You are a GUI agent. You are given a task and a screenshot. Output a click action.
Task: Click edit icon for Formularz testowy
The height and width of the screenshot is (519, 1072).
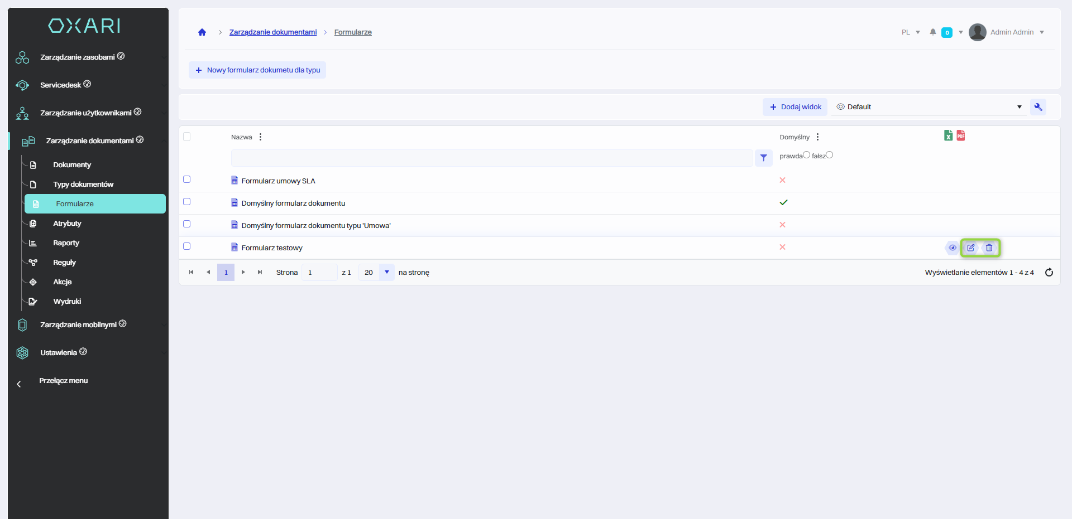coord(971,248)
